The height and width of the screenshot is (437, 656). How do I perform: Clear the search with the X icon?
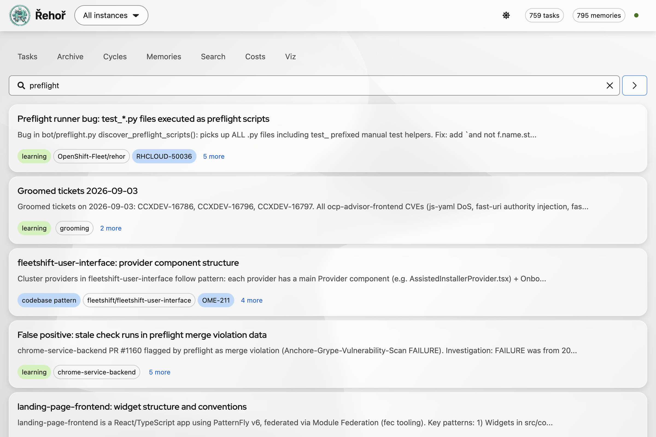pyautogui.click(x=610, y=85)
